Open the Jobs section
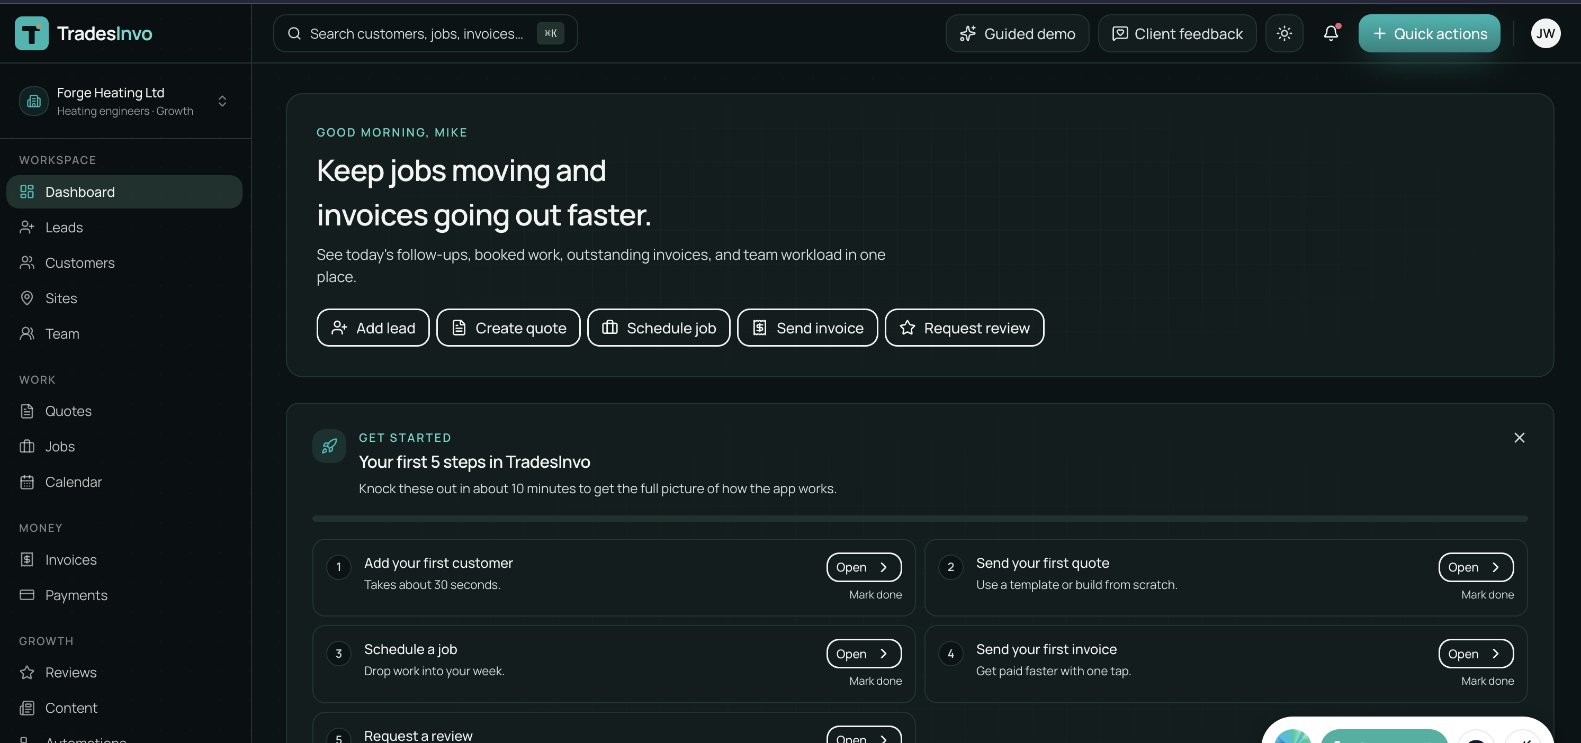This screenshot has height=743, width=1581. [x=124, y=447]
